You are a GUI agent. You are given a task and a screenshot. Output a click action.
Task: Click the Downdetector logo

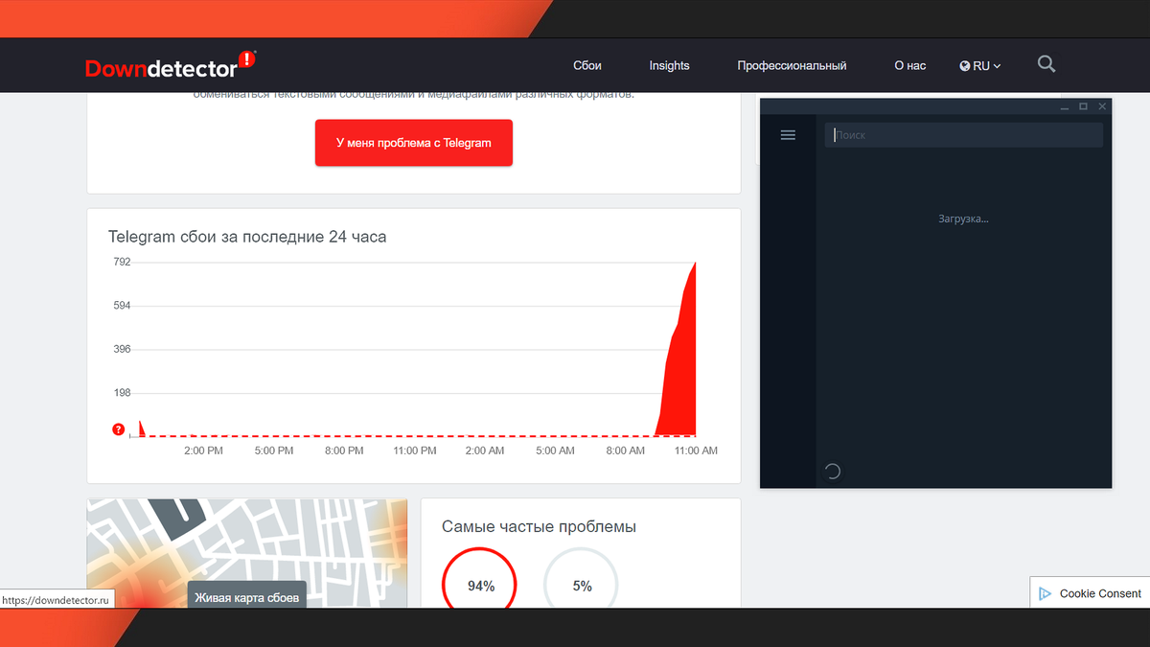point(171,65)
